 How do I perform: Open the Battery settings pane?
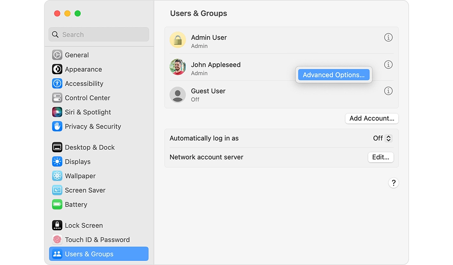click(76, 205)
